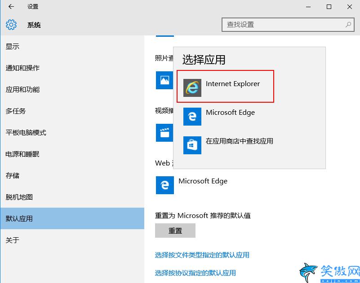
Task: Open 脱机地图 in the sidebar
Action: [72, 197]
